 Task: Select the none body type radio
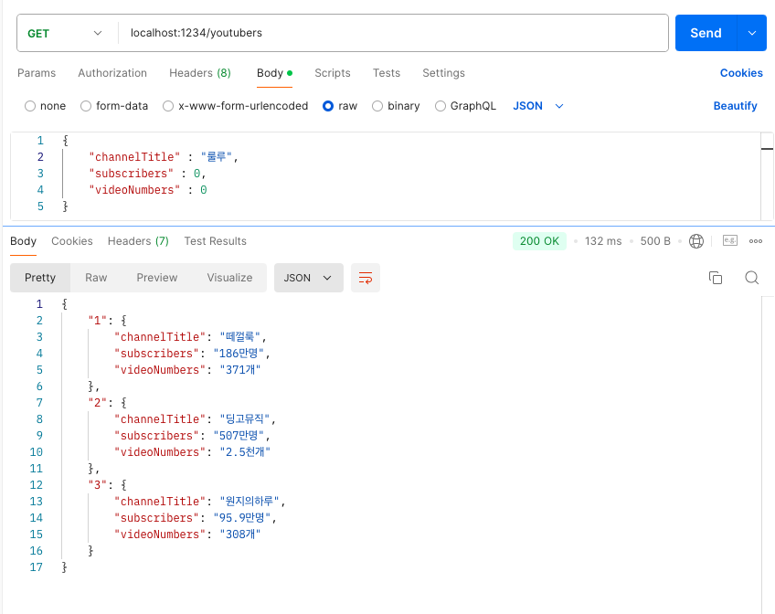click(x=30, y=106)
